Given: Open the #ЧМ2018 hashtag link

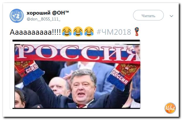Looking at the screenshot, I should pyautogui.click(x=114, y=32).
